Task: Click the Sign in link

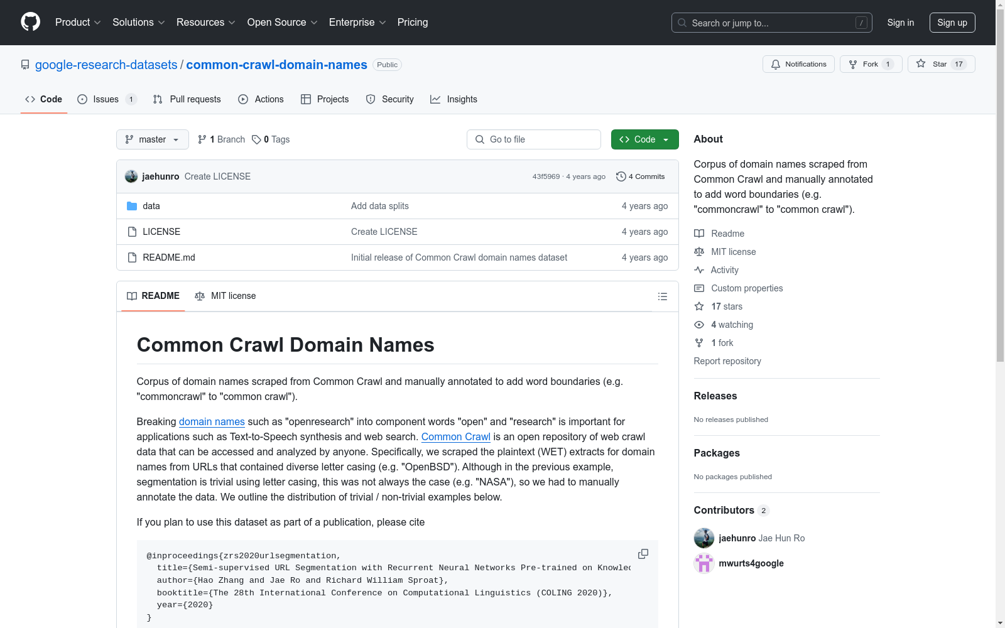Action: point(901,23)
